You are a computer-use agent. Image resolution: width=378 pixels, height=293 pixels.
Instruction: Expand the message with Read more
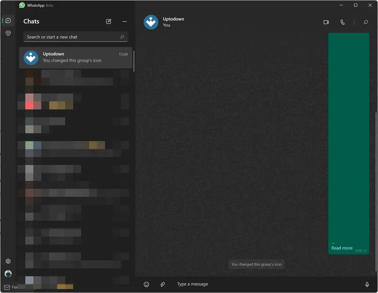point(341,248)
